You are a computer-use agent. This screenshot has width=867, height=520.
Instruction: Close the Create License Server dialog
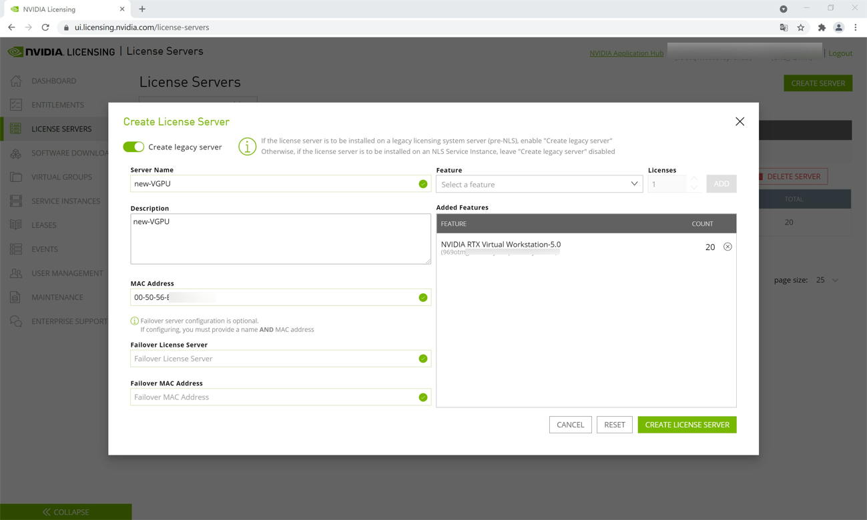click(740, 121)
